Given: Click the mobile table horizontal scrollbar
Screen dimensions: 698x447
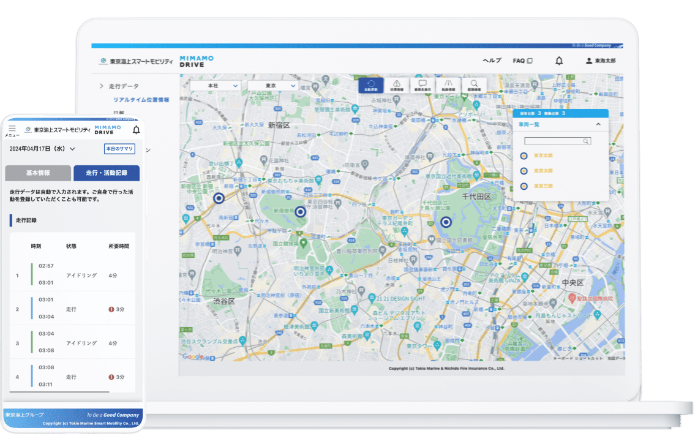Looking at the screenshot, I should [x=59, y=392].
